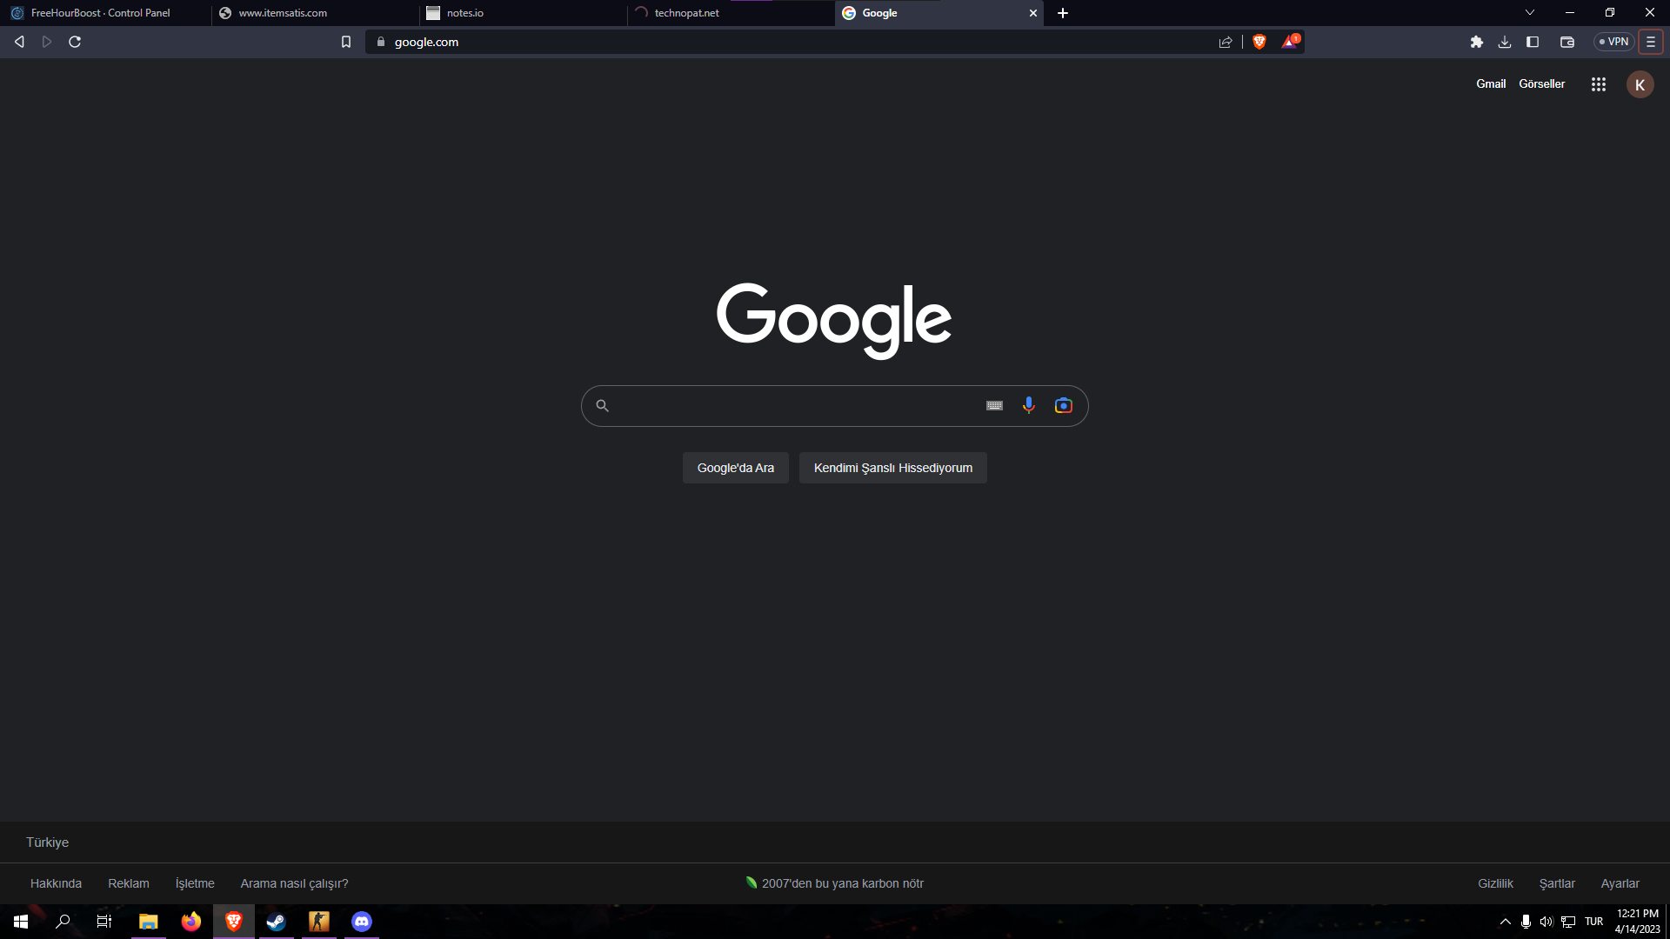The width and height of the screenshot is (1670, 939).
Task: Search by image with camera icon
Action: click(x=1063, y=406)
